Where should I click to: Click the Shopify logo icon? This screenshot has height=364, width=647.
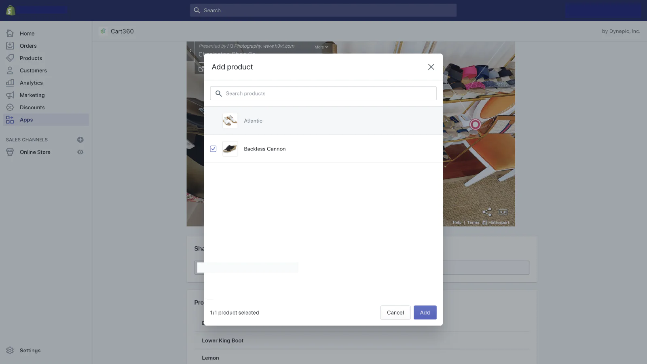(11, 10)
